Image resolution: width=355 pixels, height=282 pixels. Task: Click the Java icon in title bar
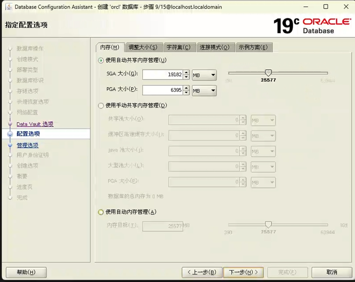[9, 7]
